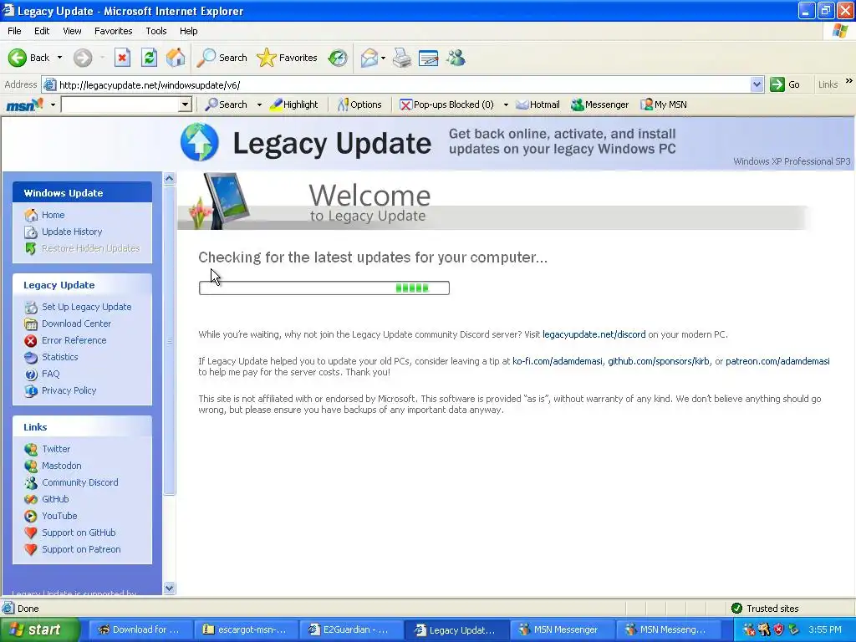856x642 pixels.
Task: Toggle Pop-ups Blocked button
Action: [x=446, y=104]
